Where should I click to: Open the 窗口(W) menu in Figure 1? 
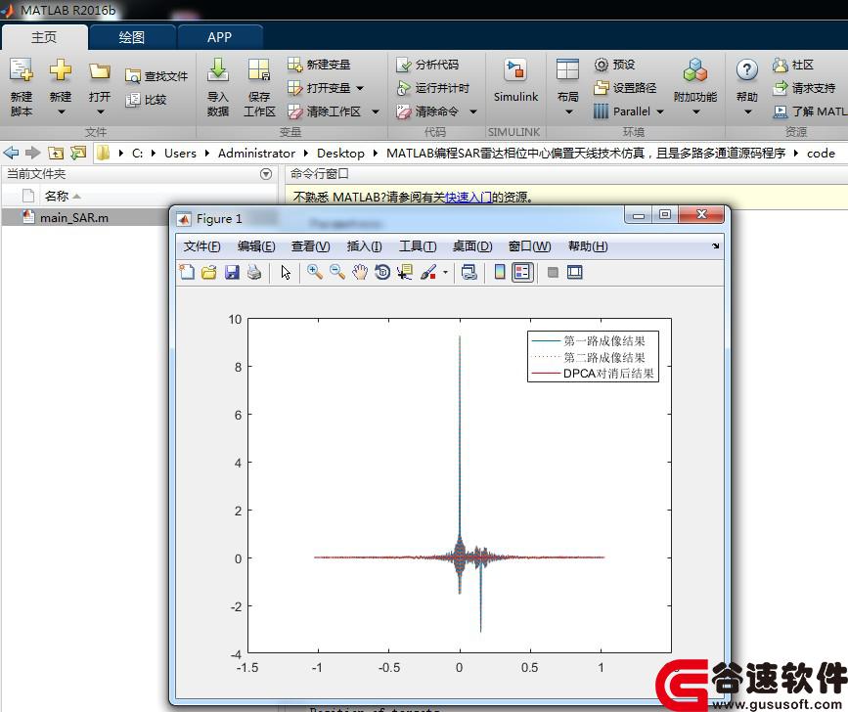[529, 246]
